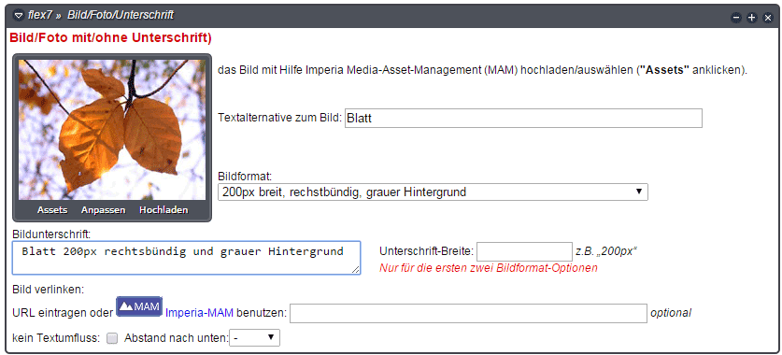Click the X icon in title bar
Viewport: 782px width, 355px height.
[x=768, y=18]
